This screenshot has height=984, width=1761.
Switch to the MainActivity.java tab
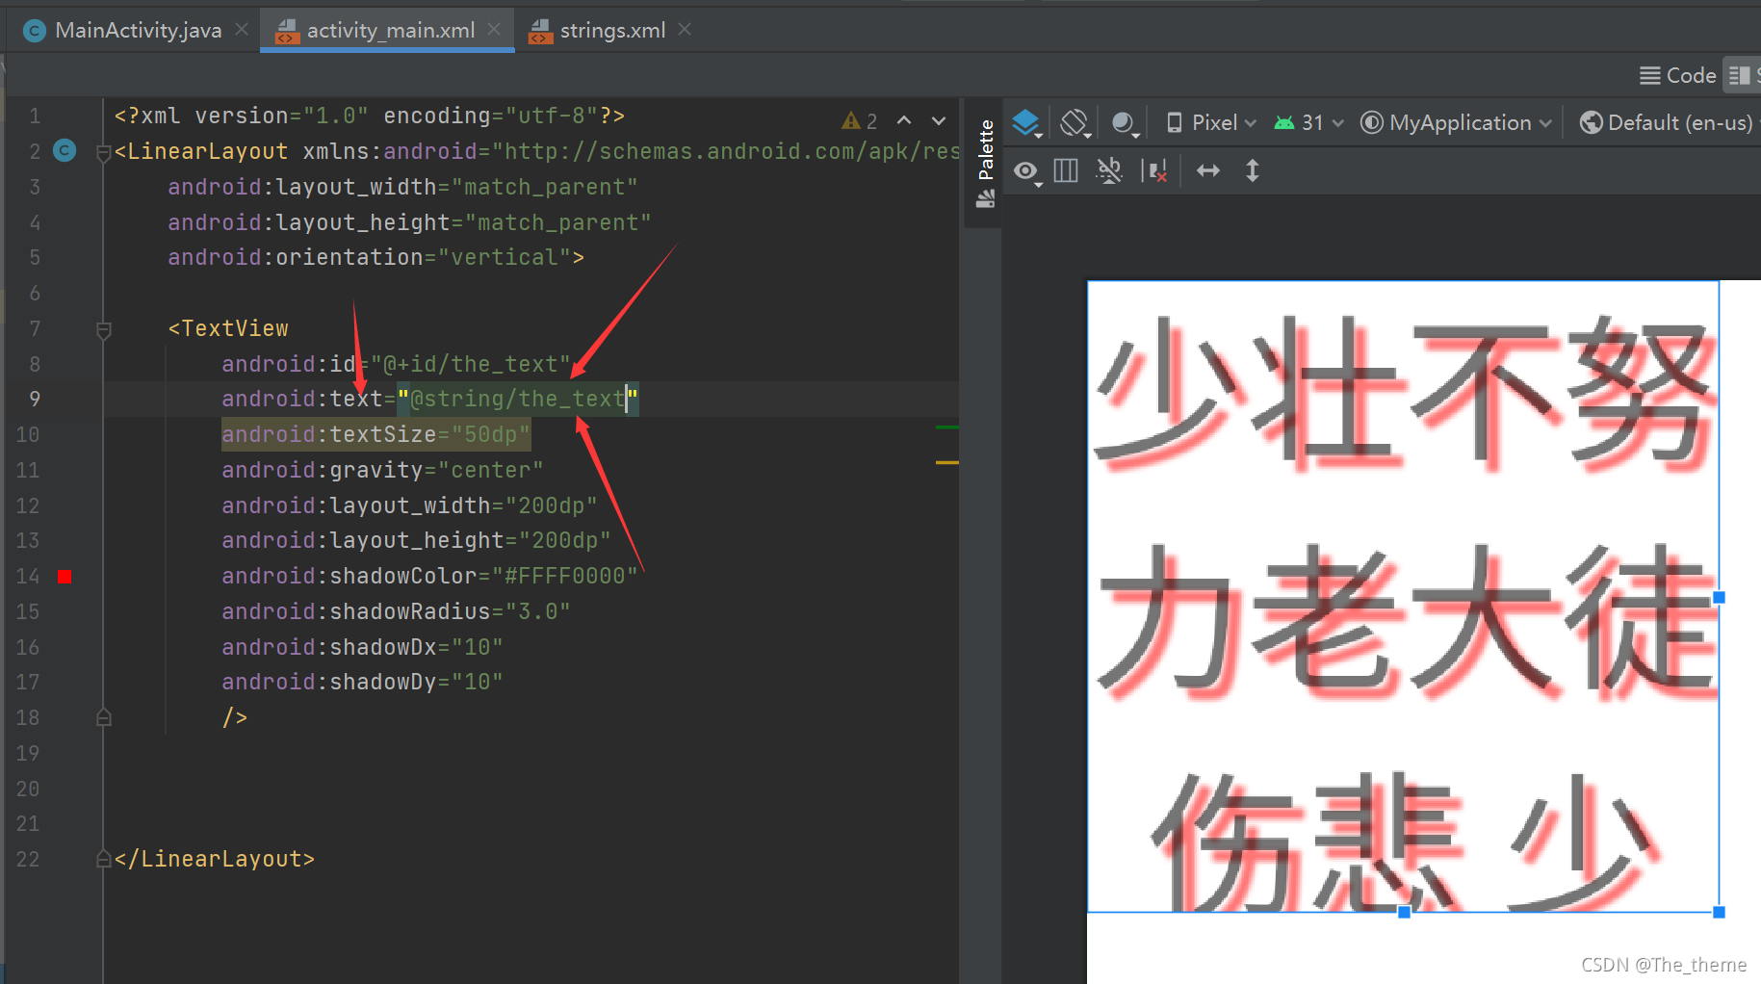(138, 30)
